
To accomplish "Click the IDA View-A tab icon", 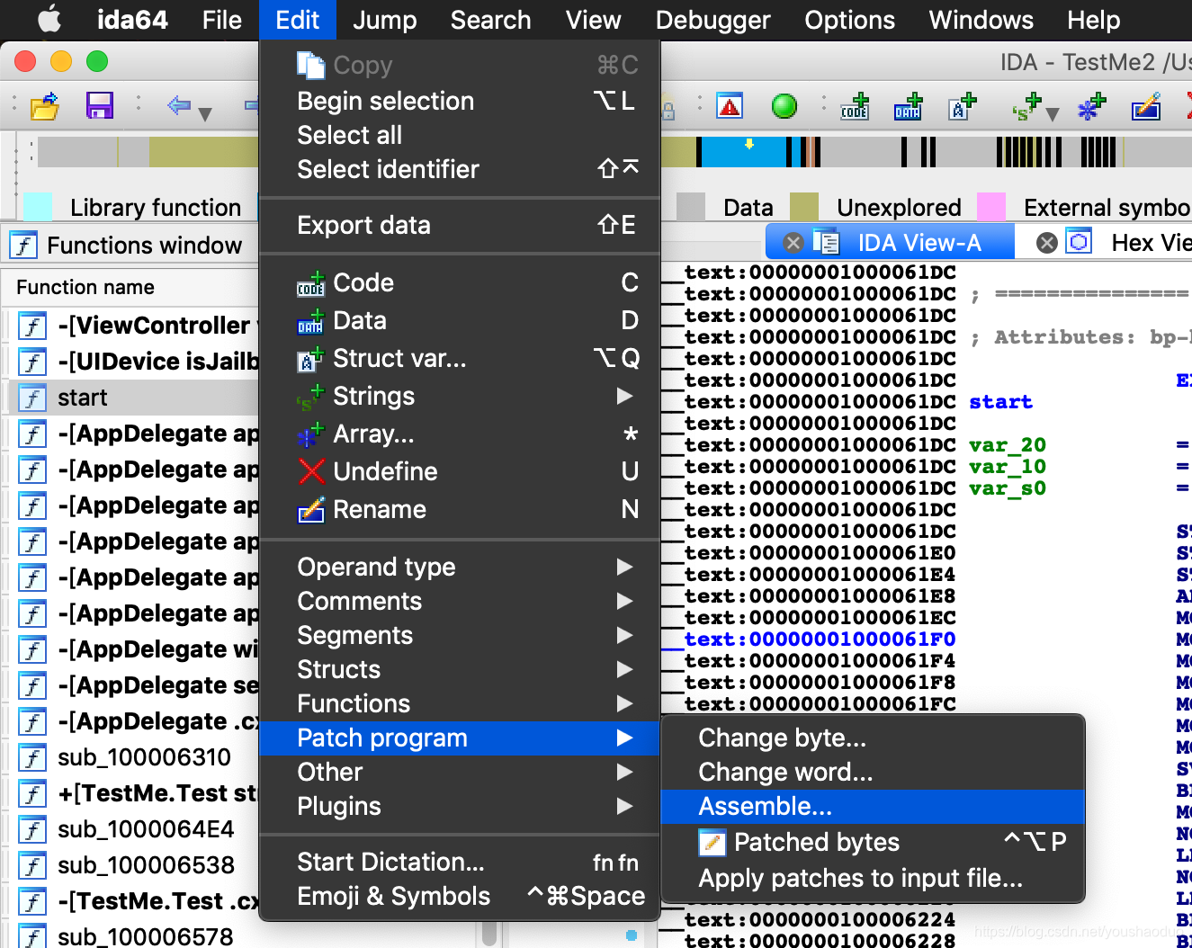I will [x=826, y=242].
